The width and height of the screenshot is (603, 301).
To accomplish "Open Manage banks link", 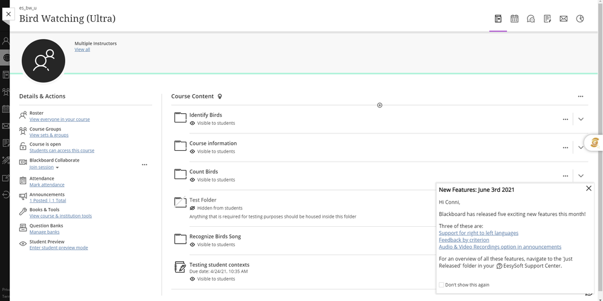I will tap(45, 232).
